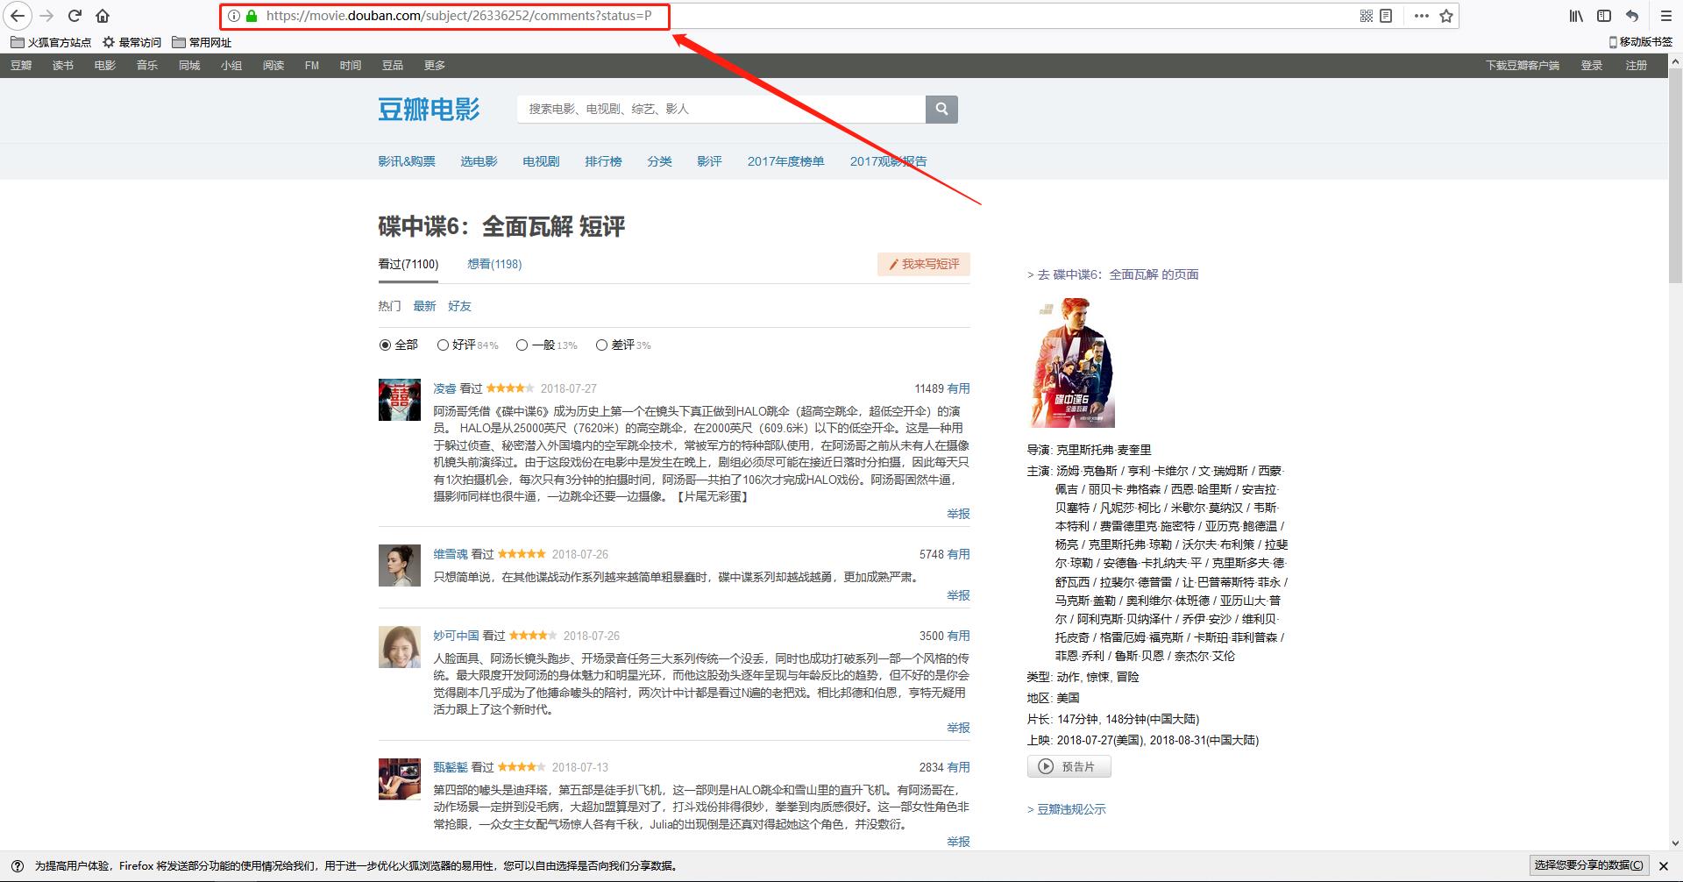Open the 音乐 item in top bar

(x=147, y=66)
